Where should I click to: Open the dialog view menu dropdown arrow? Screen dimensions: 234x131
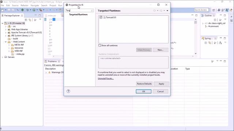pyautogui.click(x=167, y=11)
